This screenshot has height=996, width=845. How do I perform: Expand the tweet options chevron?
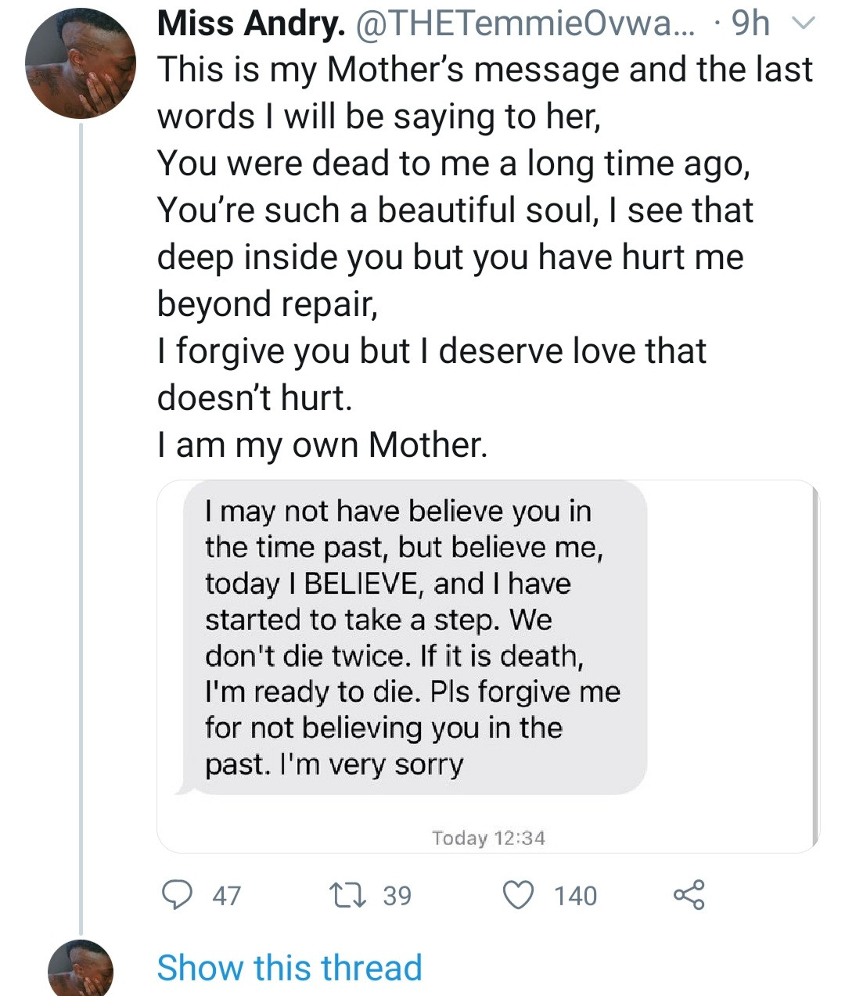804,25
